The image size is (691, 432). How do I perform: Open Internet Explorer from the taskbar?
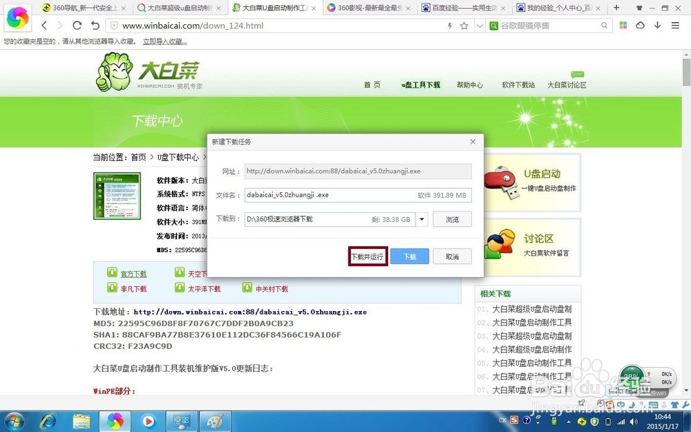click(48, 422)
